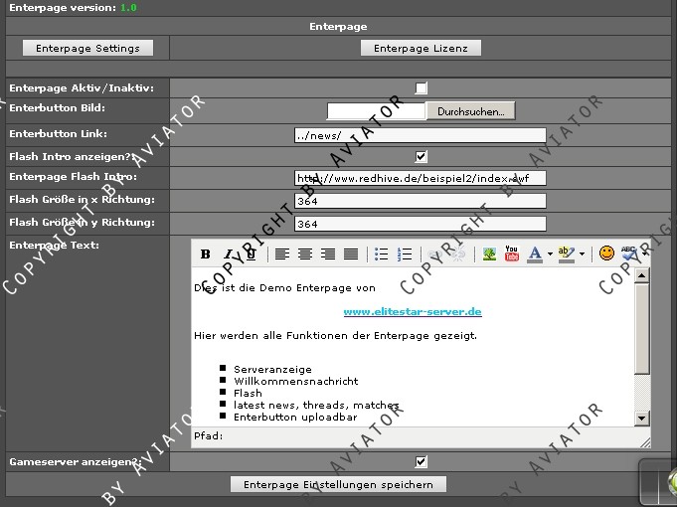The width and height of the screenshot is (677, 507).
Task: Apply italic formatting in text editor
Action: [229, 253]
